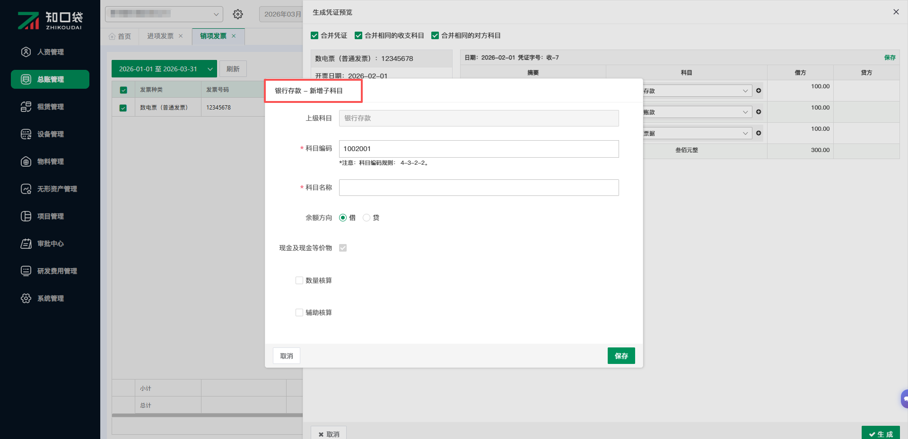Toggle the 现金及现金等价物 checkbox

(x=343, y=248)
